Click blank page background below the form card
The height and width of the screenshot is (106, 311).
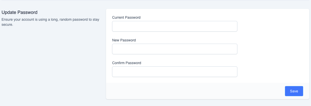tap(208, 103)
